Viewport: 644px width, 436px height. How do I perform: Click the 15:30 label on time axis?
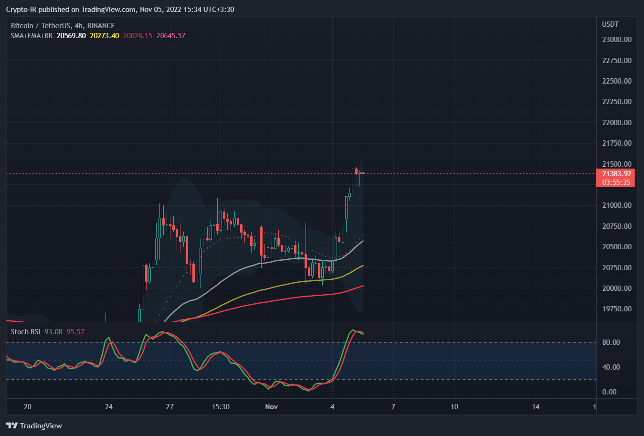coord(221,407)
